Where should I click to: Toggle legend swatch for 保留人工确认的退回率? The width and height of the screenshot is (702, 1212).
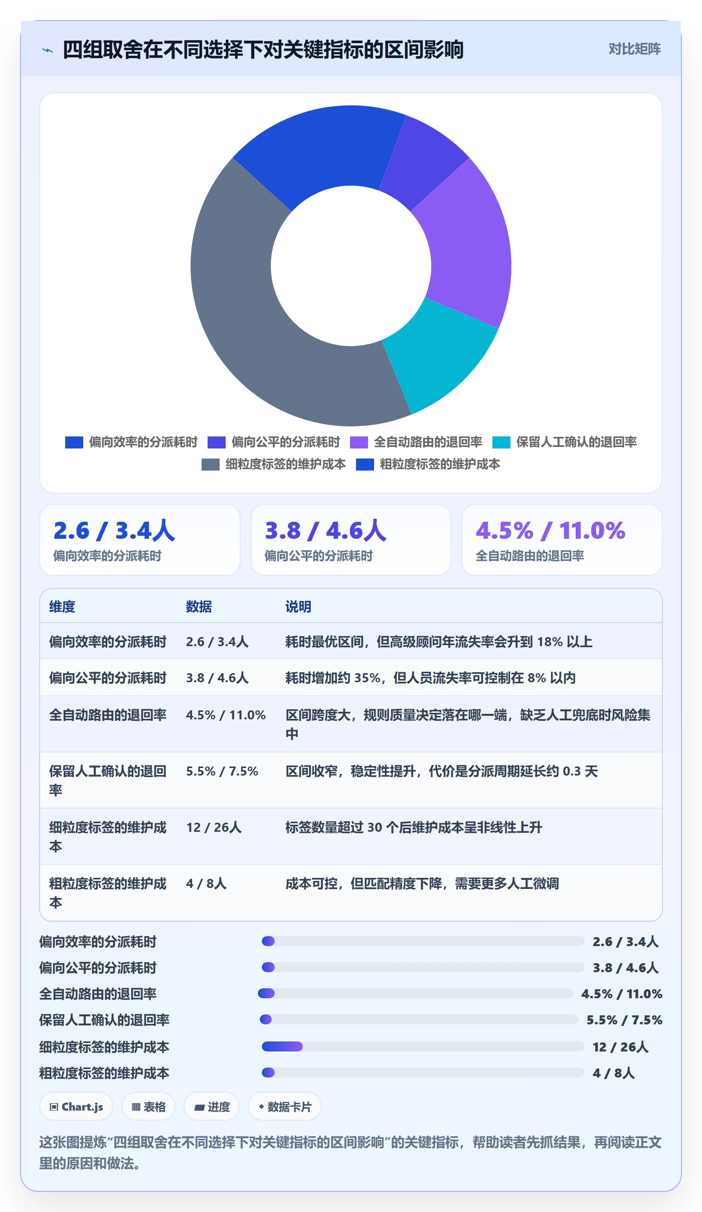click(x=501, y=442)
